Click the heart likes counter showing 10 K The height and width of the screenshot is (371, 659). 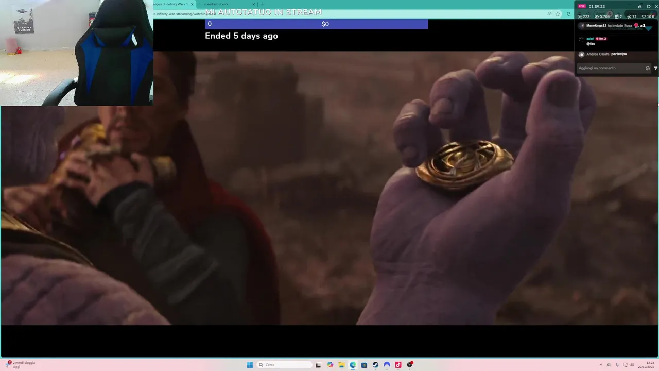[x=649, y=16]
